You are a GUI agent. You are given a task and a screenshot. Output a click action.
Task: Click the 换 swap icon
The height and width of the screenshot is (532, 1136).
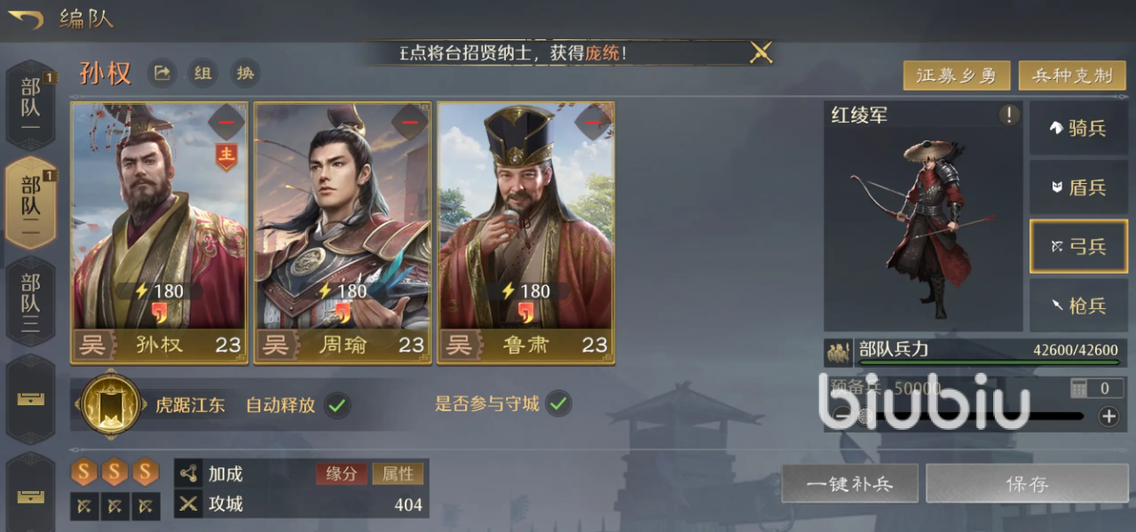[245, 73]
